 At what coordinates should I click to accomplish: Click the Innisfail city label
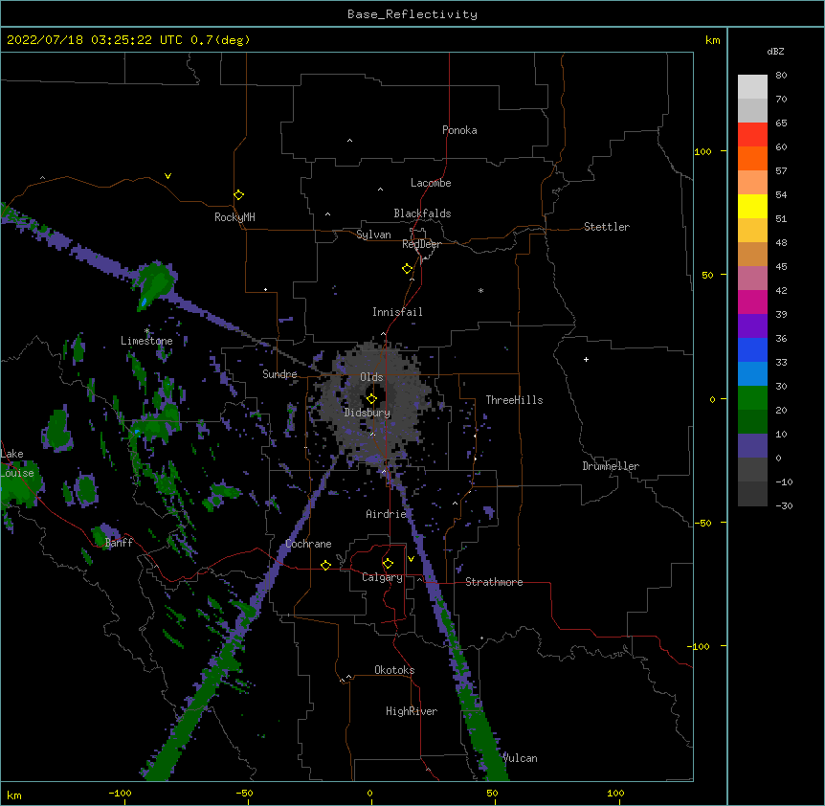pyautogui.click(x=397, y=312)
